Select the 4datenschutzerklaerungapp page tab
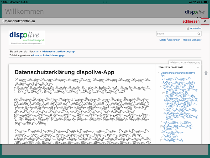Screen dimensions: 210x158 [x=185, y=62]
